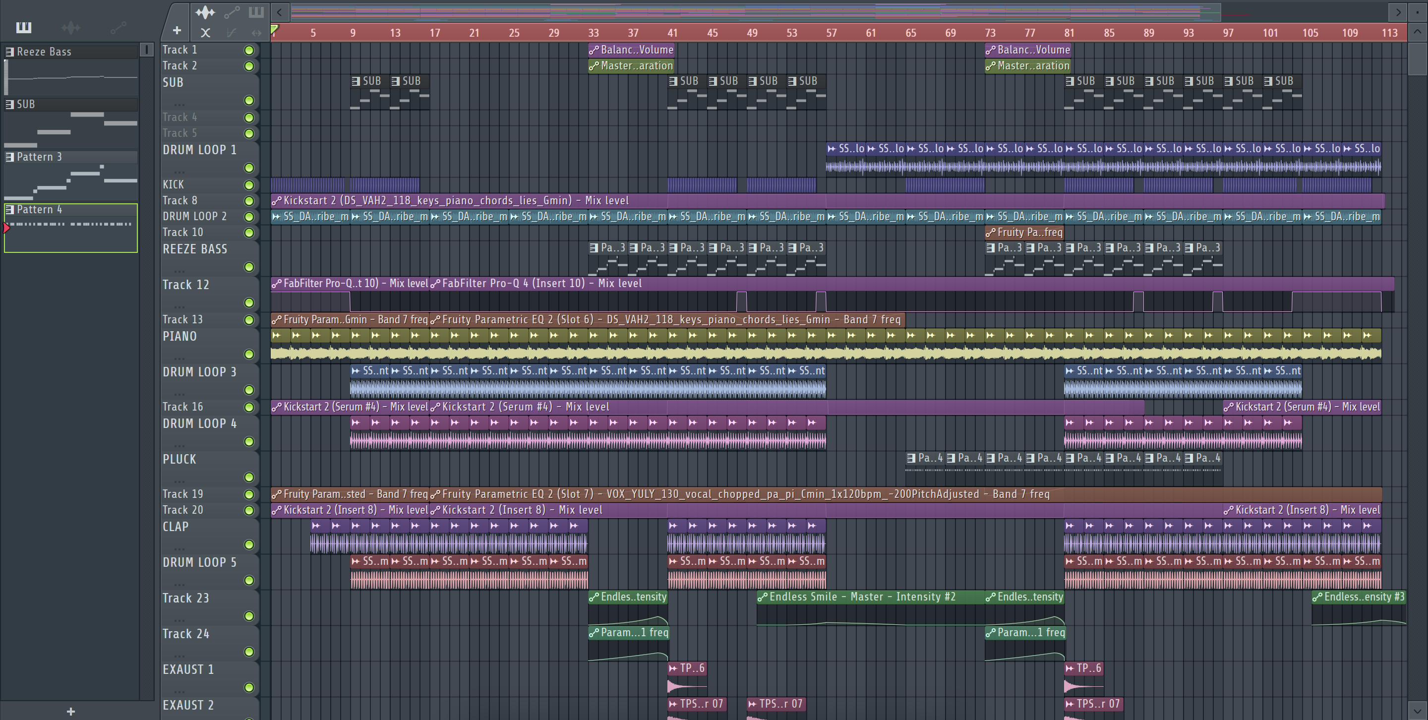Click the Pattern 4 icon in picker
Image resolution: width=1428 pixels, height=720 pixels.
pyautogui.click(x=9, y=210)
